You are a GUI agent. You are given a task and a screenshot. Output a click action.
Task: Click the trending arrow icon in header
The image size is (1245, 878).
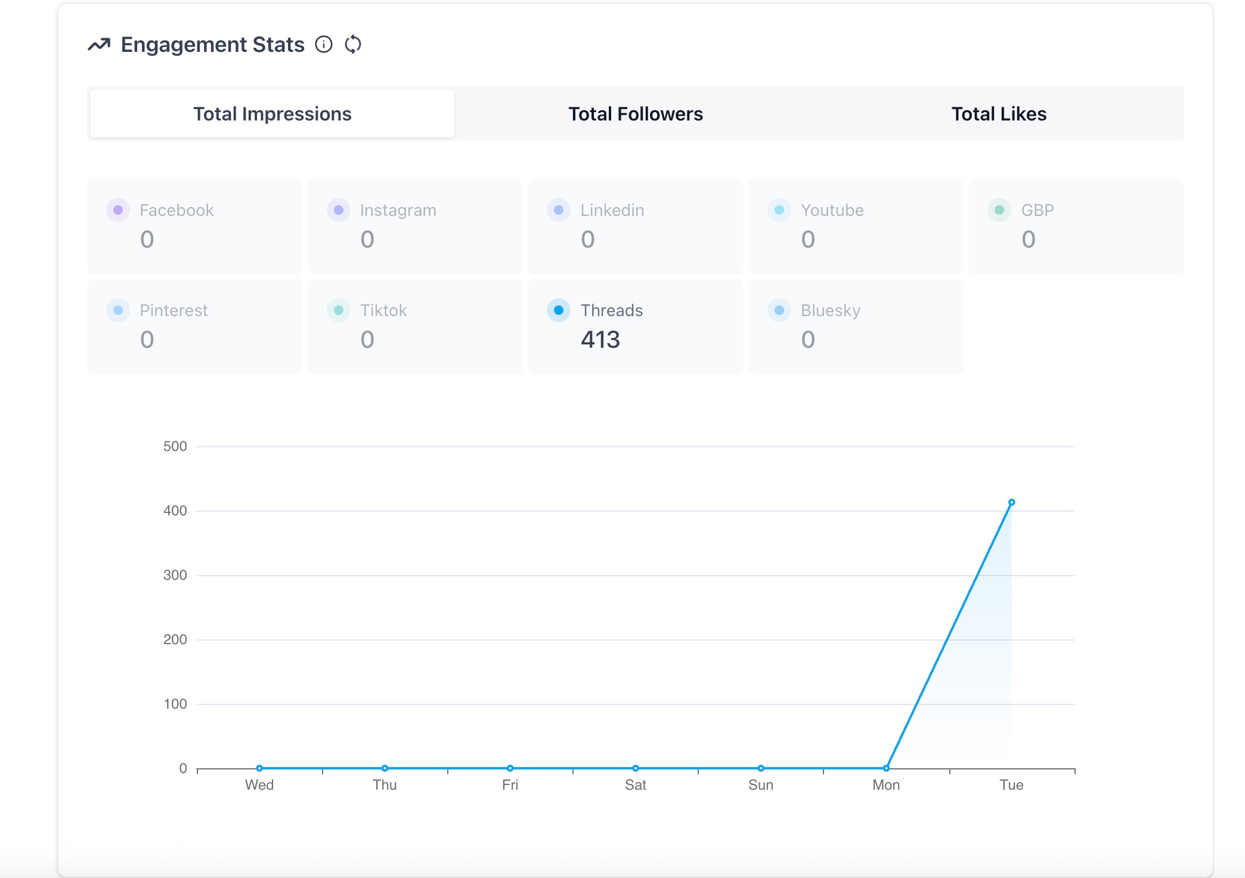pos(99,45)
